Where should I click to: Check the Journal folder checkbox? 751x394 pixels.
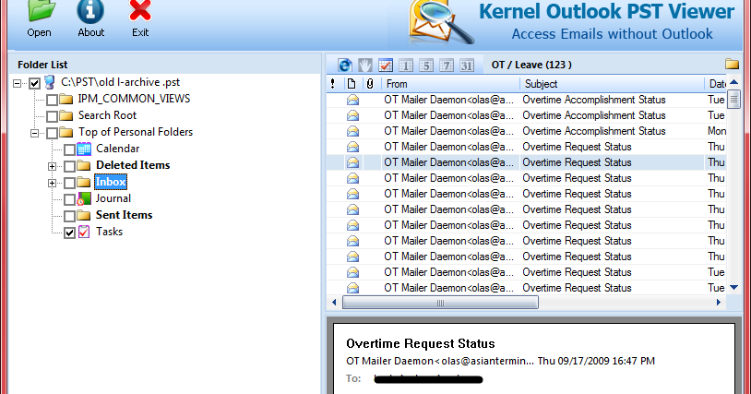click(x=69, y=199)
